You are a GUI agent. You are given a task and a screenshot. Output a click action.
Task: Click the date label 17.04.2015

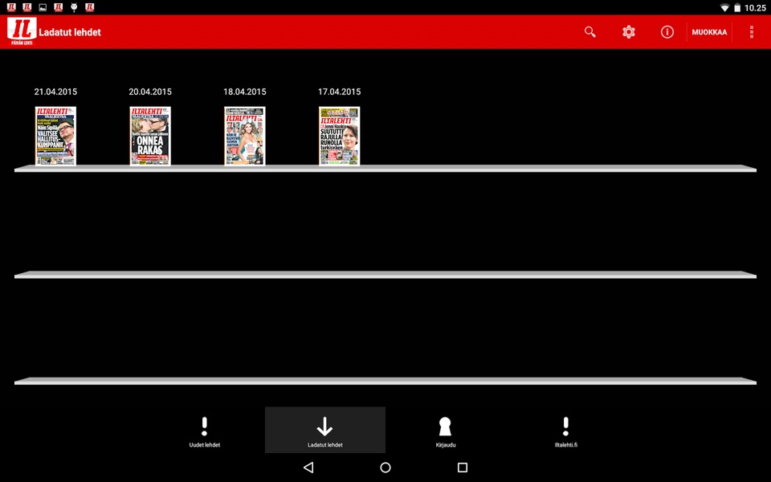coord(339,92)
